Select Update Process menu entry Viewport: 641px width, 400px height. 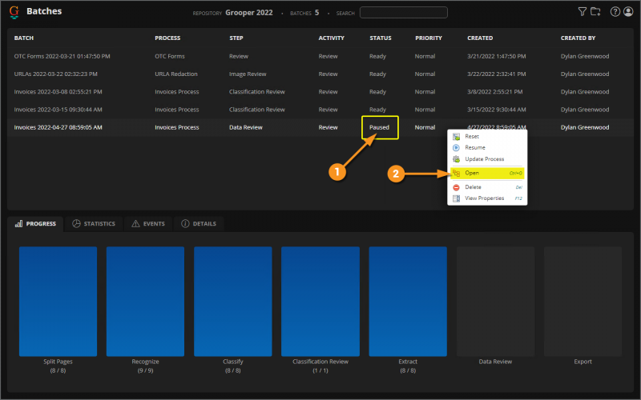tap(484, 159)
